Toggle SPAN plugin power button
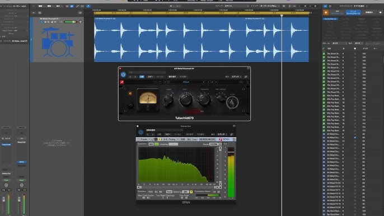The width and height of the screenshot is (384, 216). coord(141,132)
